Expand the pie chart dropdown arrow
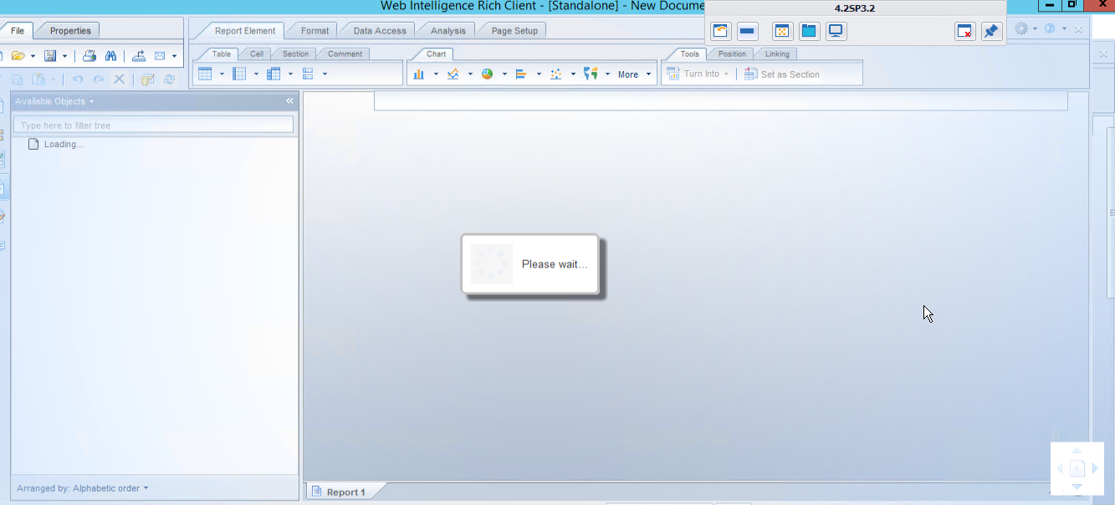Screen dimensions: 1115x505 (504, 74)
